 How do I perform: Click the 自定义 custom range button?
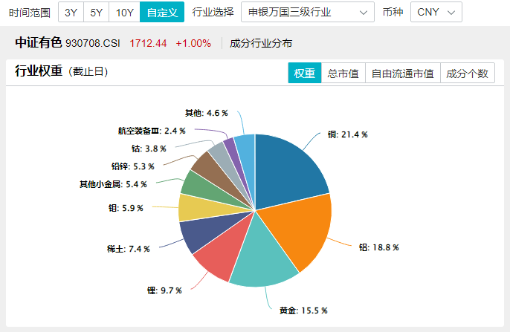[x=161, y=12]
